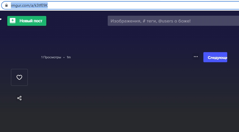This screenshot has height=132, width=239.
Task: Click empty address bar space right of URL
Action: coord(140,5)
